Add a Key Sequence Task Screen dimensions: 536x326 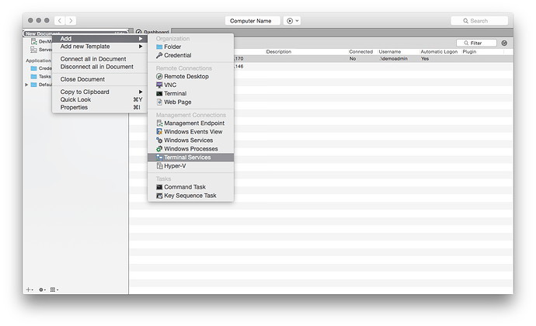(x=190, y=196)
